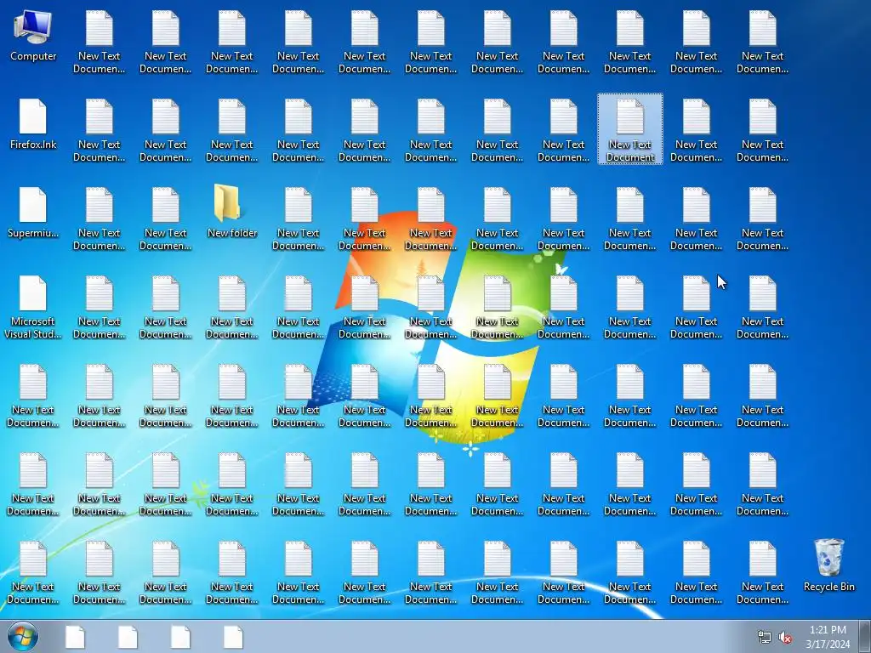Select the Firefox.lnk shortcut icon
Viewport: 871px width, 653px height.
tap(33, 124)
